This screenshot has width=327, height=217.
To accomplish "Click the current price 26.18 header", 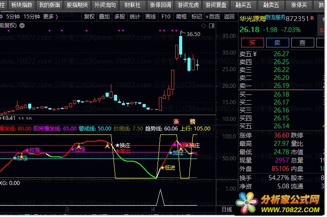I will [250, 30].
